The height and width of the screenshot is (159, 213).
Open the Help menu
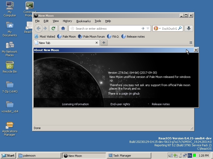point(108,21)
